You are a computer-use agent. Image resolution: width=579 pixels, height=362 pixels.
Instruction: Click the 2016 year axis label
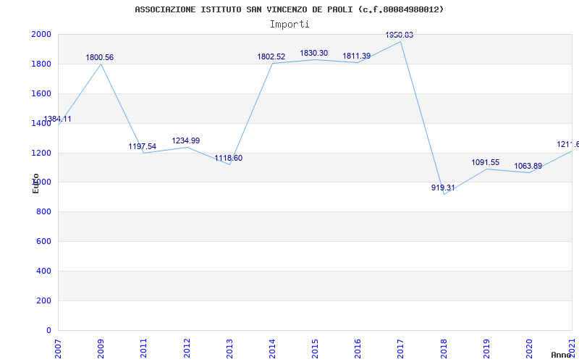(358, 348)
